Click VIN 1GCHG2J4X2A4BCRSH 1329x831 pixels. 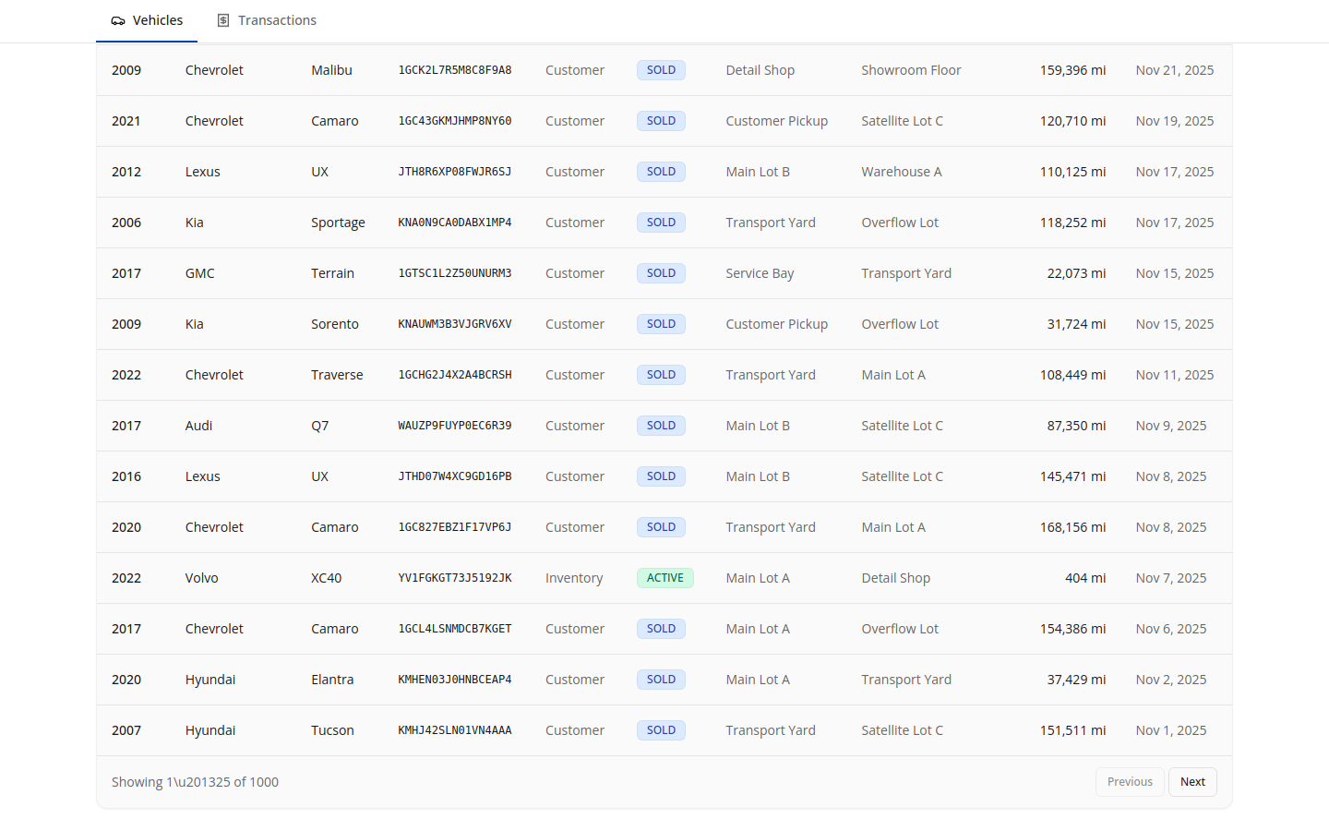click(455, 375)
